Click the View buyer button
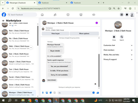Screen dimensions: 138x103 pos(55,34)
